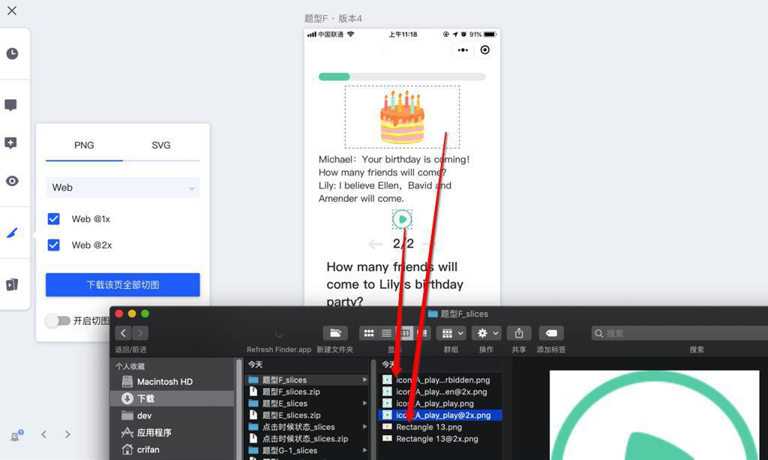Open Finder group-by dropdown
This screenshot has height=460, width=768.
tap(451, 333)
